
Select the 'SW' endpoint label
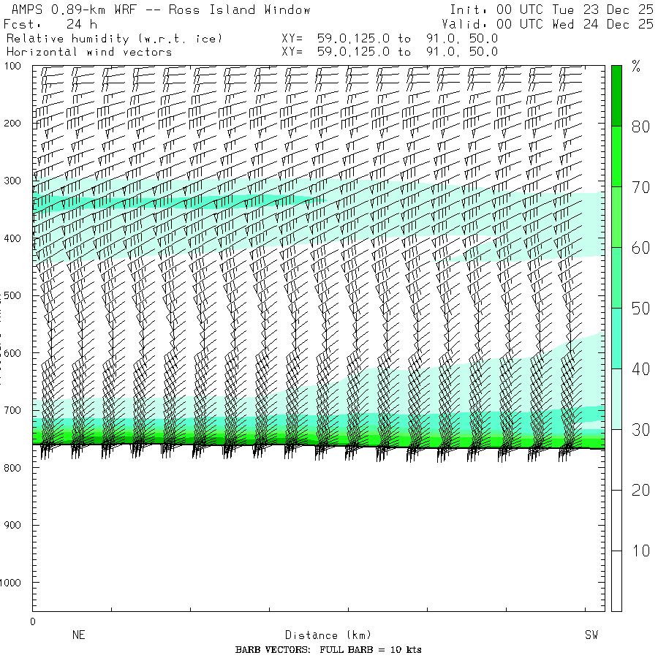coord(591,635)
